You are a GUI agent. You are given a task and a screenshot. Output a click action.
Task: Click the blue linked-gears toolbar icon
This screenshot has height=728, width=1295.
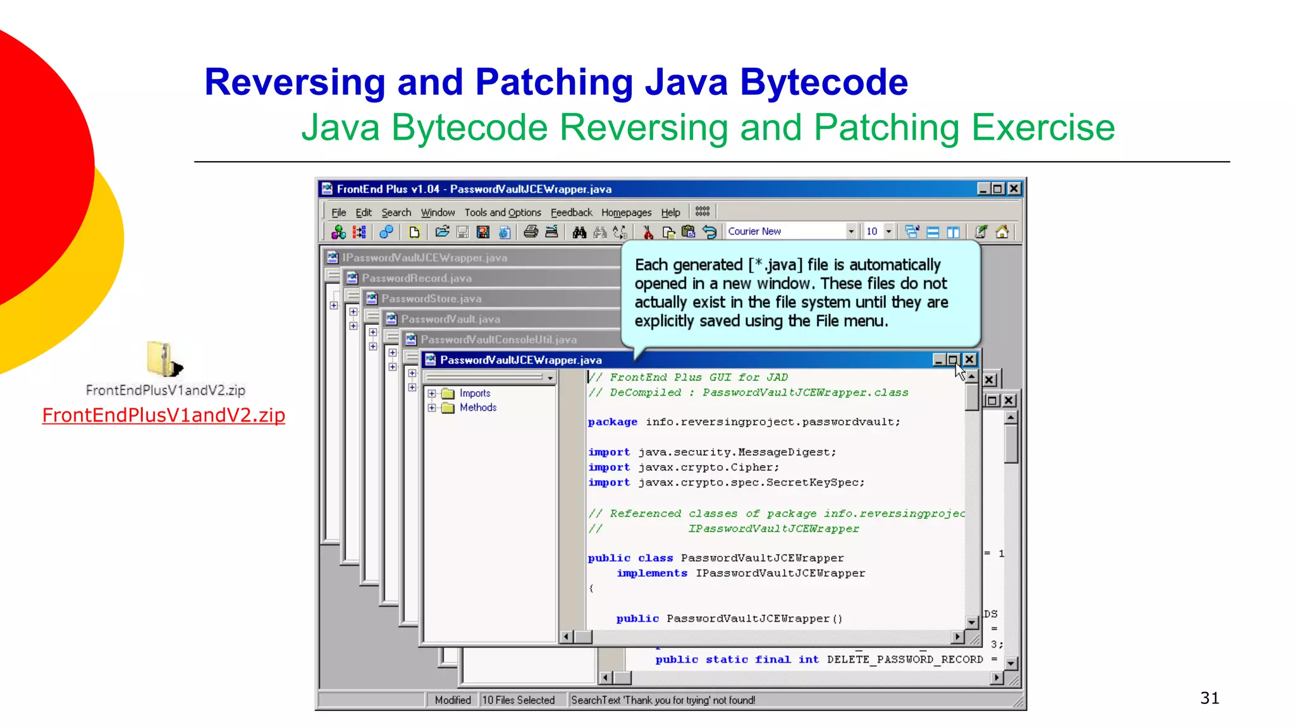tap(386, 232)
